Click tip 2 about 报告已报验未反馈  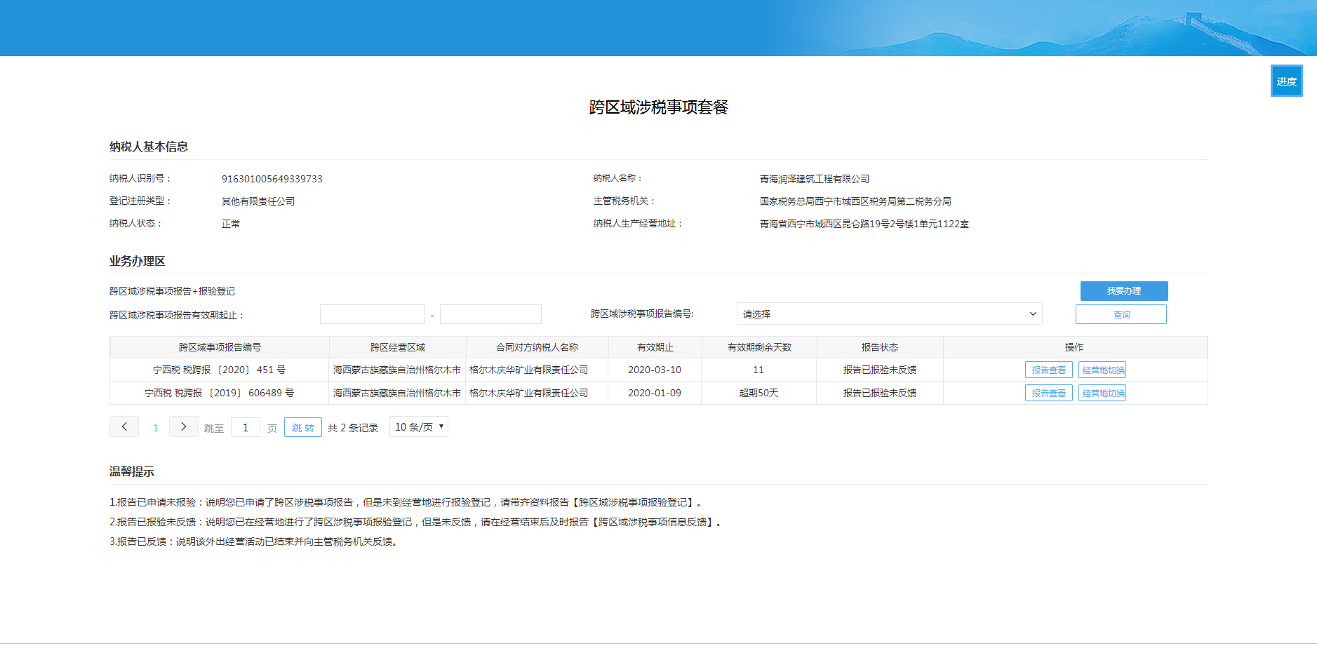416,522
